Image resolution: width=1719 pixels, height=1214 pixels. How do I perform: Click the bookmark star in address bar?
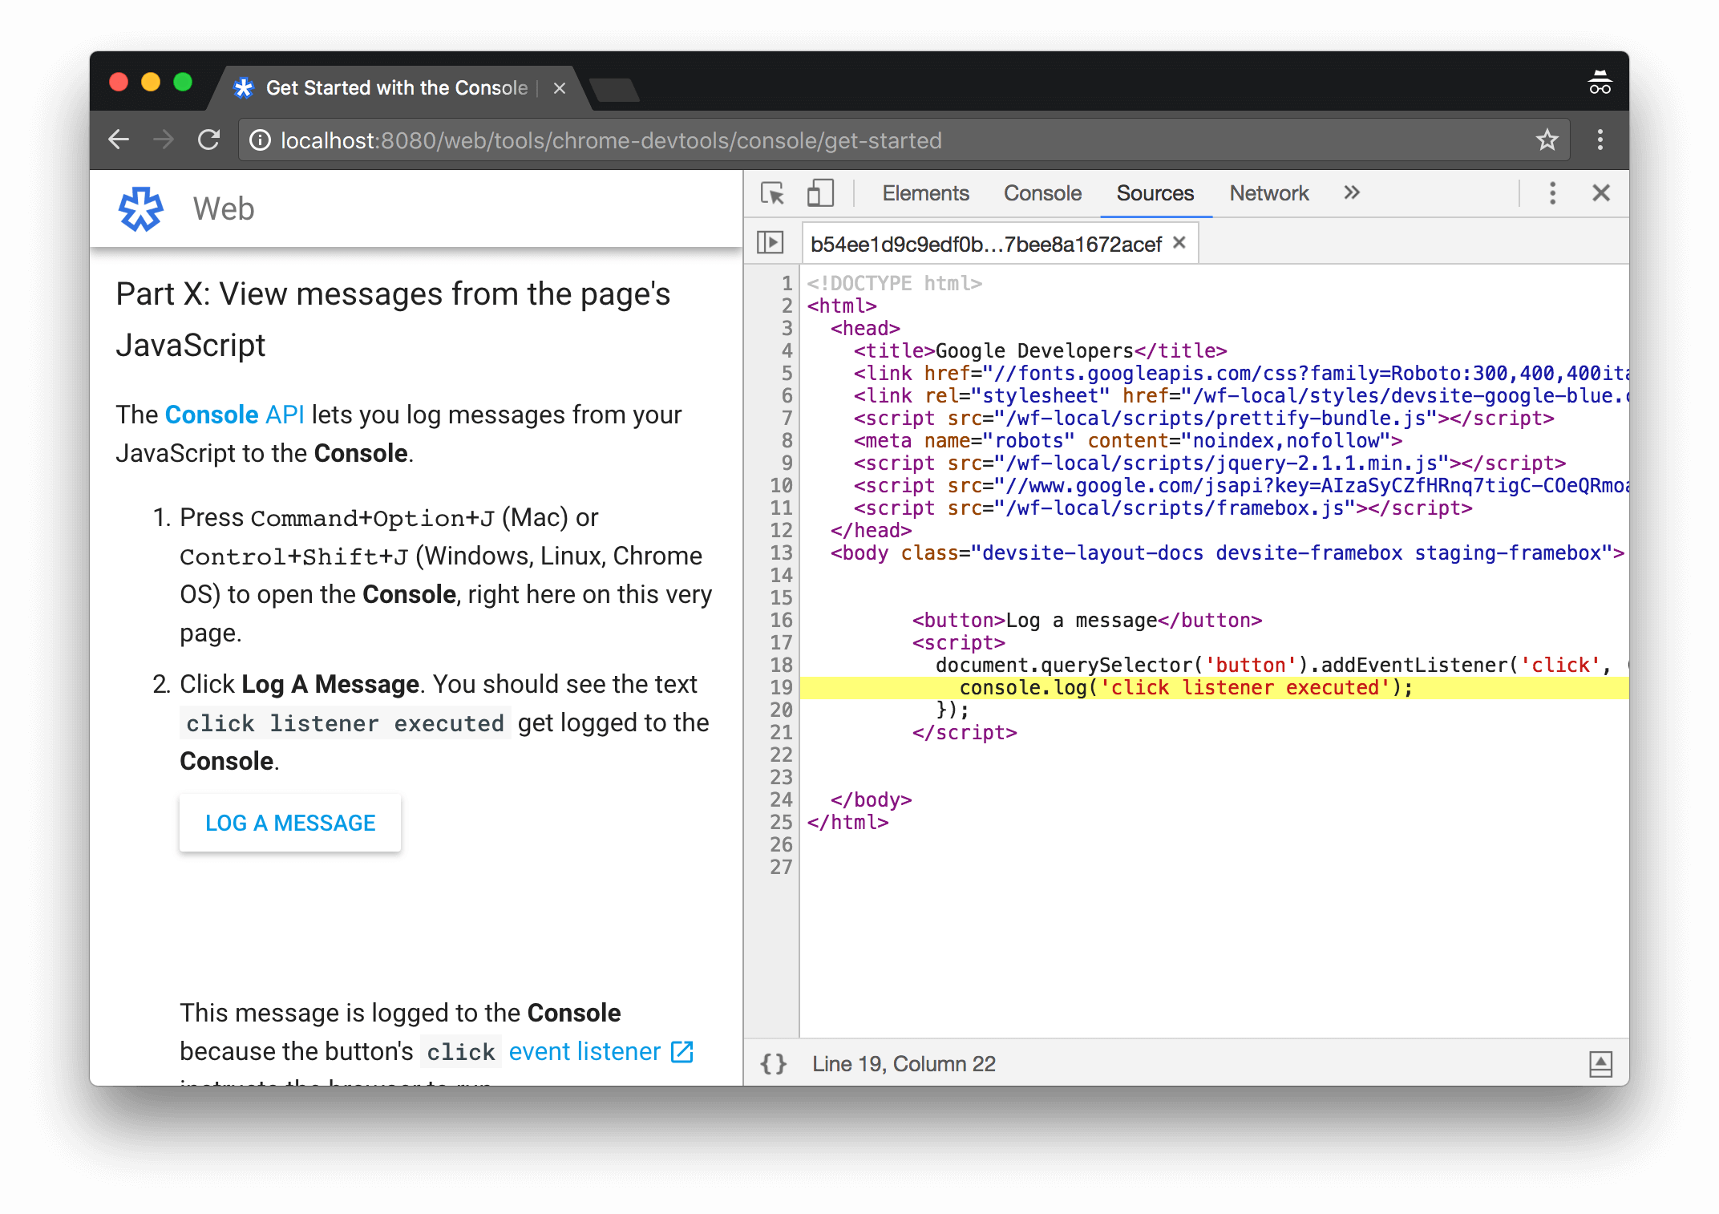[x=1547, y=140]
